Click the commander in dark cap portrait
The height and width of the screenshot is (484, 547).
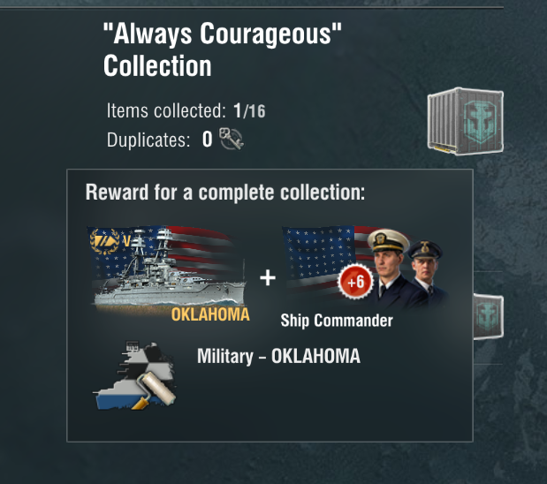click(x=428, y=274)
